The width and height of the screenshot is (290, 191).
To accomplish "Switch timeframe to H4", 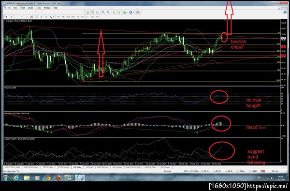I will (x=83, y=17).
